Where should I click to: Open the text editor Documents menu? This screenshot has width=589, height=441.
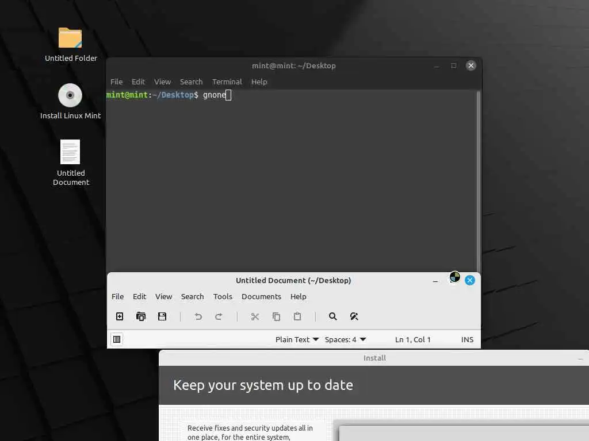261,297
